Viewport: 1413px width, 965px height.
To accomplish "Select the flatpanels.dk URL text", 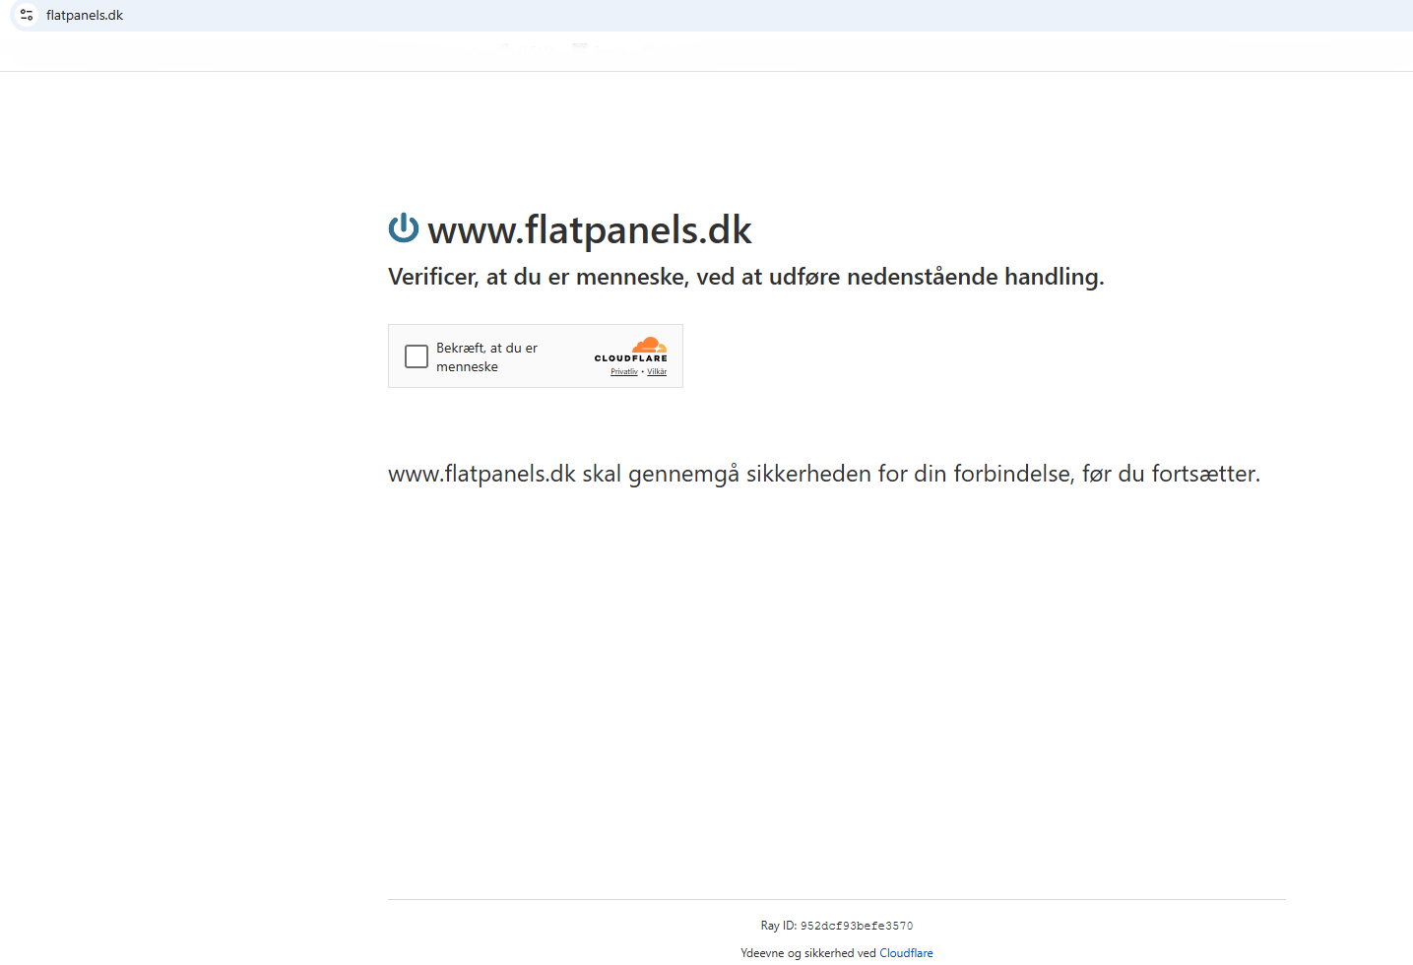I will tap(85, 16).
